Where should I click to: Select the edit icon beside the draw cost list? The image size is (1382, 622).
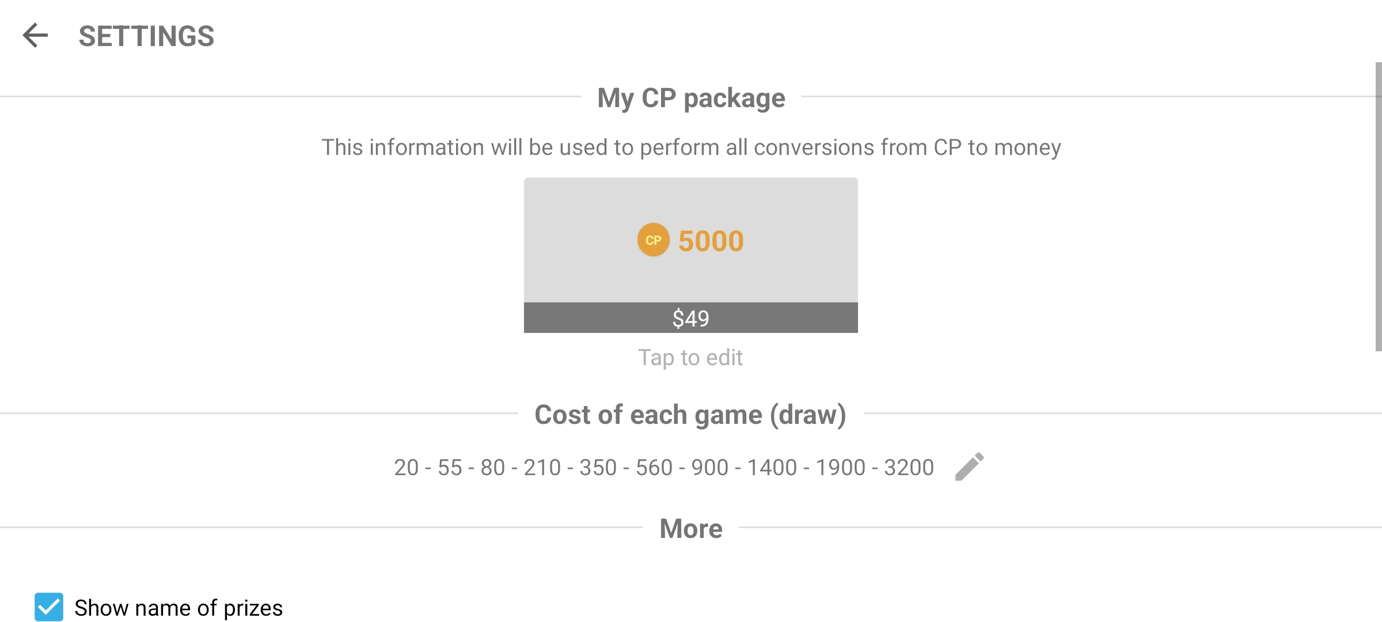point(969,465)
